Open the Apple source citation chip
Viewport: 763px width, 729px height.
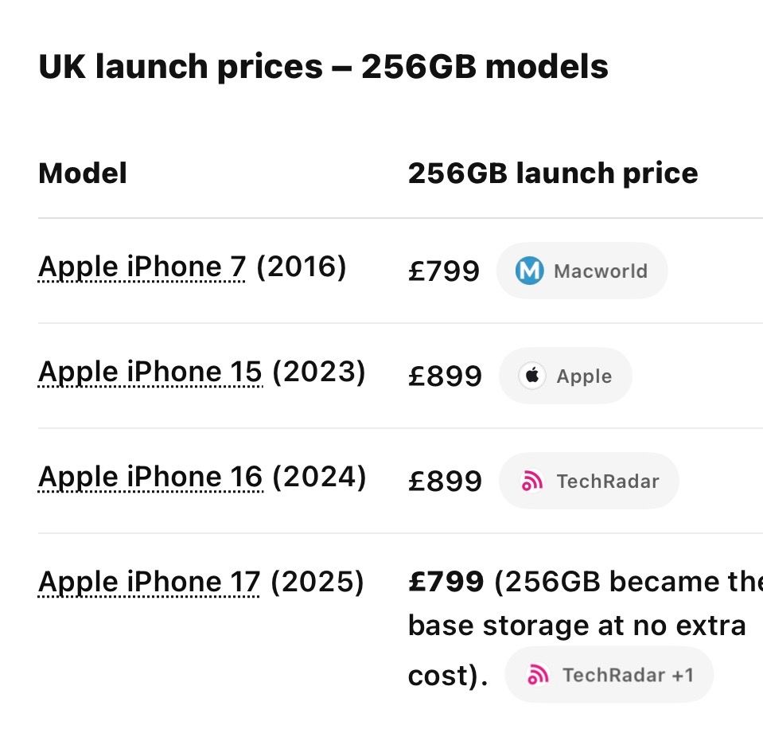tap(566, 376)
